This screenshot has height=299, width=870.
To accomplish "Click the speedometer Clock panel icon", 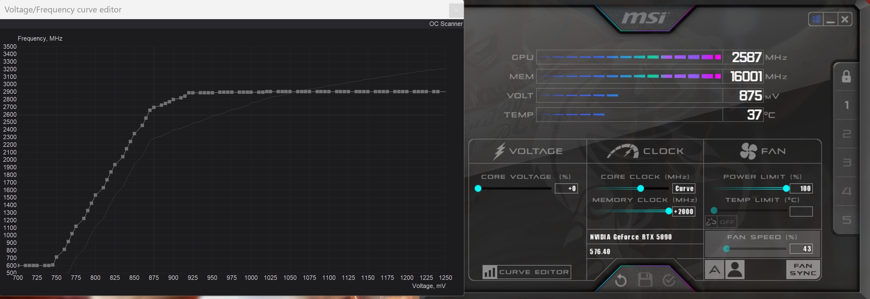I will pos(622,151).
